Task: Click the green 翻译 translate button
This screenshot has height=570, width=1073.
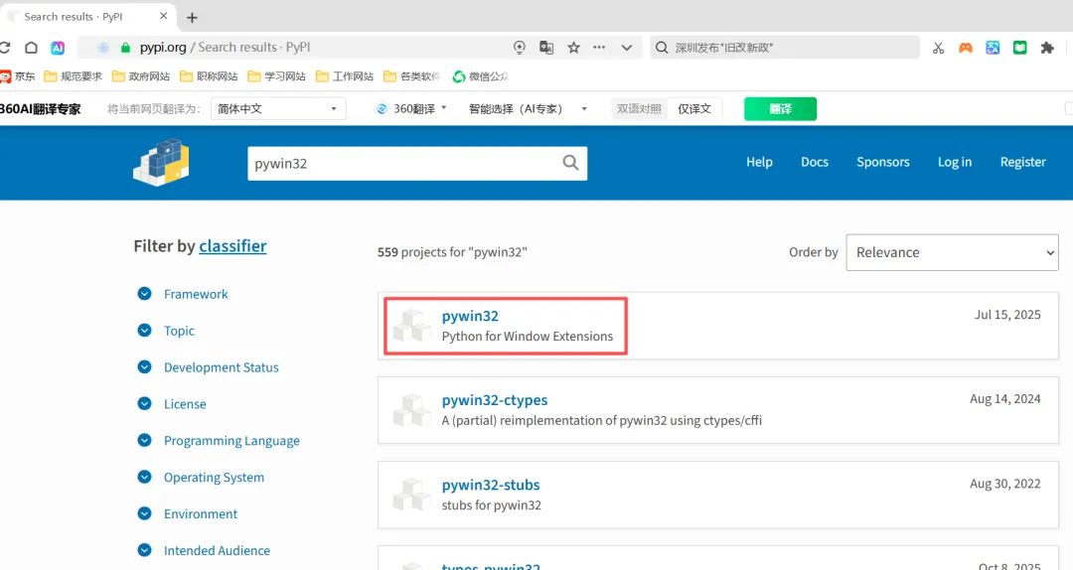Action: 780,109
